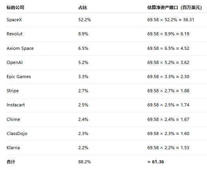This screenshot has height=170, width=207.
Task: Click the 占比 column header
Action: [x=83, y=7]
